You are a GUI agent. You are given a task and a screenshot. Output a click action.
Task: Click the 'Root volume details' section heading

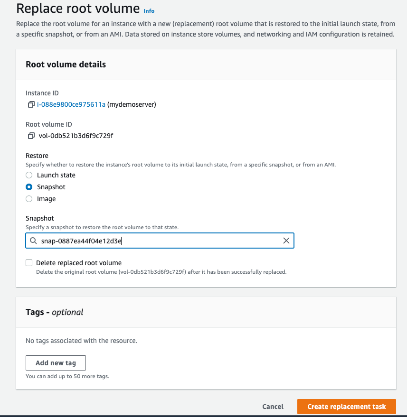pyautogui.click(x=66, y=65)
